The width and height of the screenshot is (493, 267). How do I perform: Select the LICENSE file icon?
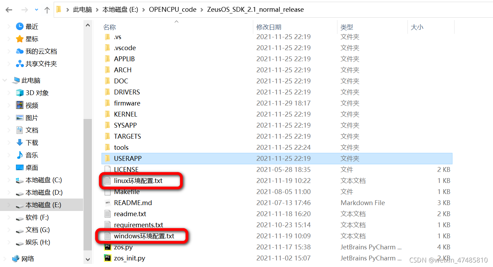pos(107,169)
